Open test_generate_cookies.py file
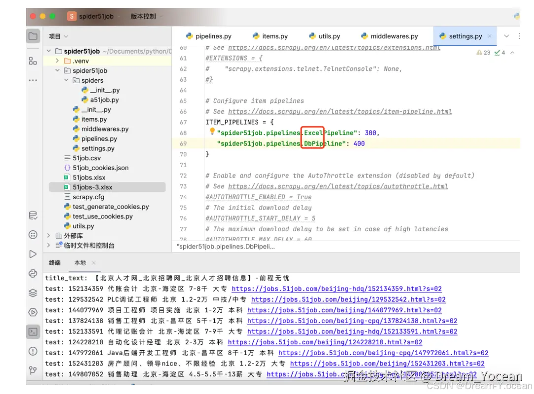The image size is (534, 394). click(x=106, y=207)
